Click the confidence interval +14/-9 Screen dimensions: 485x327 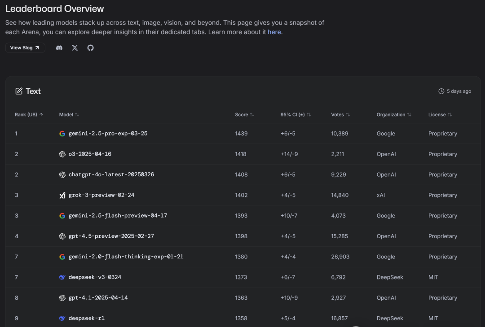click(289, 154)
